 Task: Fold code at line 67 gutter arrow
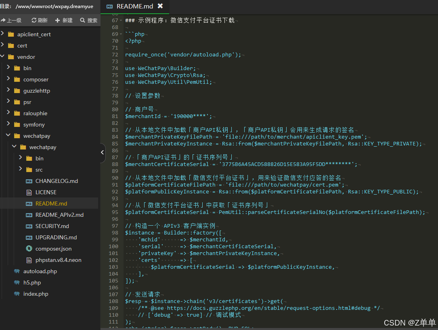pyautogui.click(x=121, y=20)
